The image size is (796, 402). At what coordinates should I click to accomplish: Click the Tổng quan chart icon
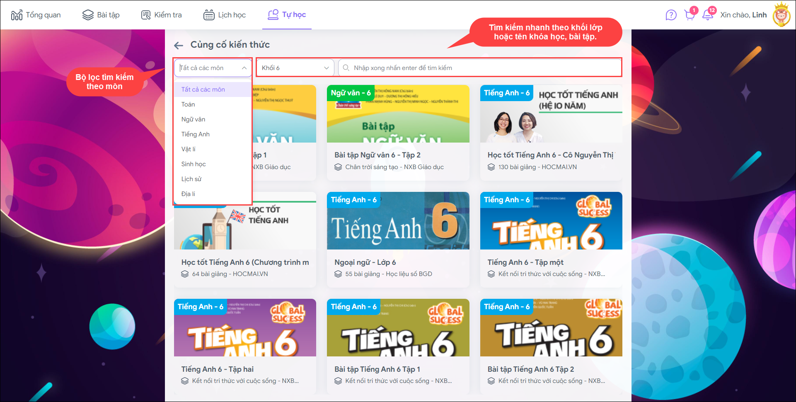pos(17,15)
